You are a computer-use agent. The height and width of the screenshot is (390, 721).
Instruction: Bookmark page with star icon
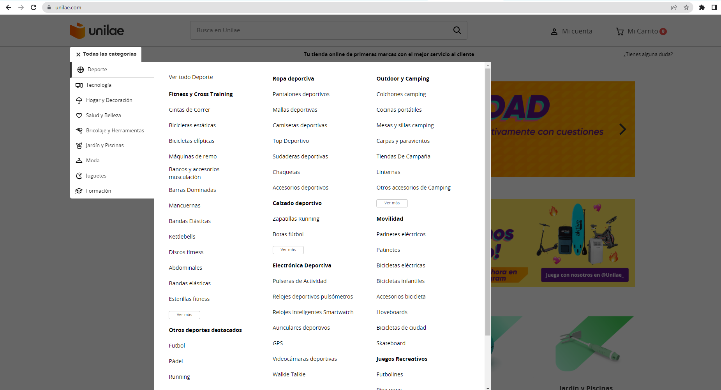click(x=686, y=7)
